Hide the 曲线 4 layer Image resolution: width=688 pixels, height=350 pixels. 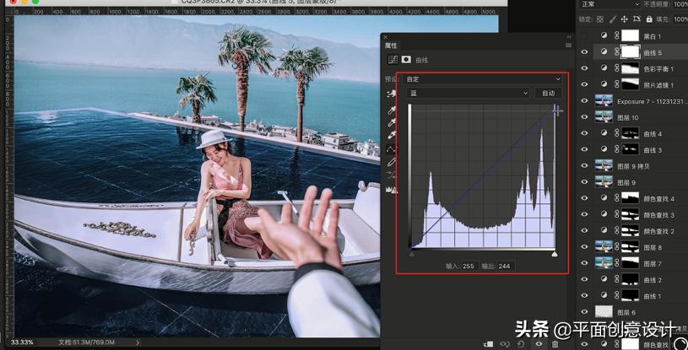coord(584,133)
